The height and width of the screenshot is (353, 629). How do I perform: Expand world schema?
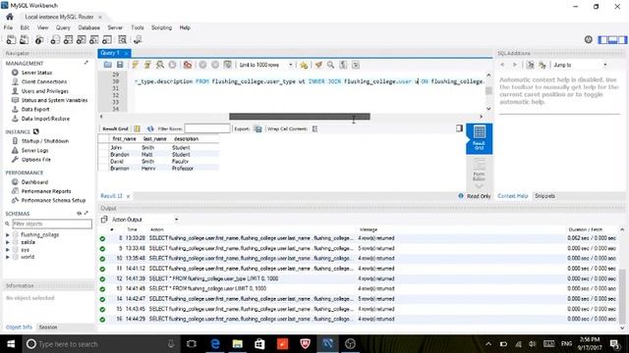pyautogui.click(x=8, y=257)
